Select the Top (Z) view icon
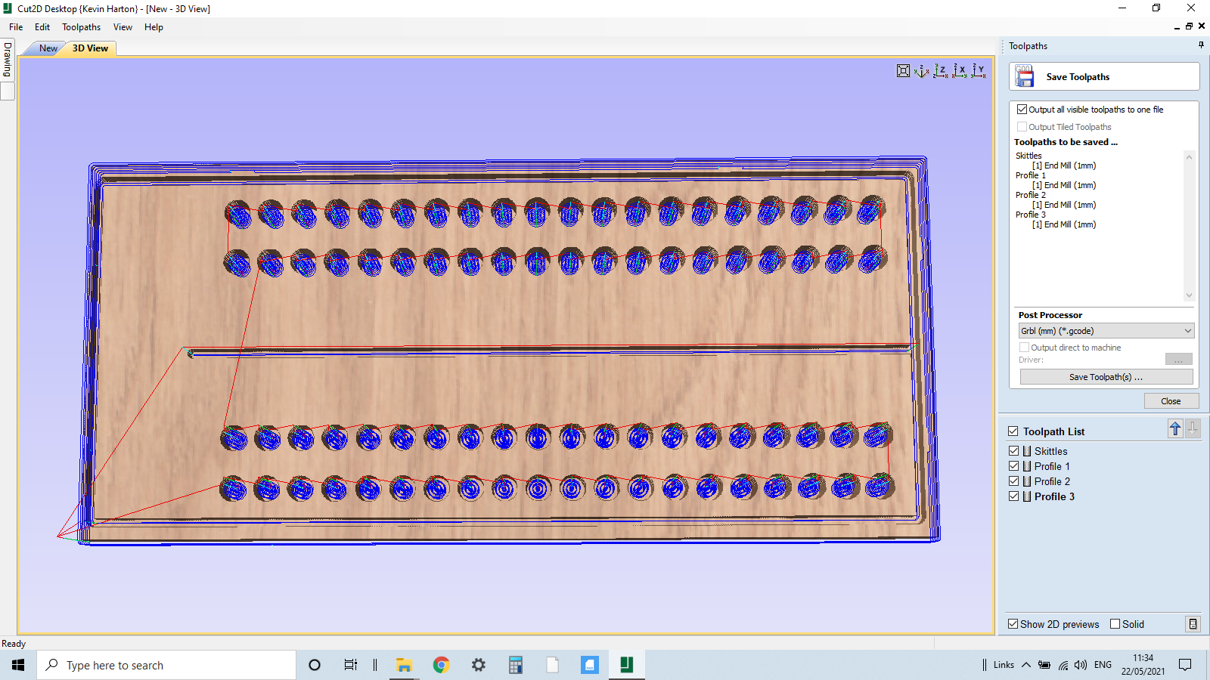Image resolution: width=1210 pixels, height=680 pixels. (x=941, y=70)
